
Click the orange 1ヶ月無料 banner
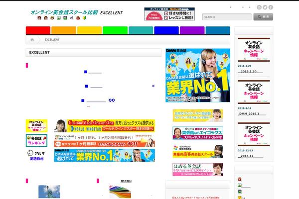pyautogui.click(x=105, y=141)
